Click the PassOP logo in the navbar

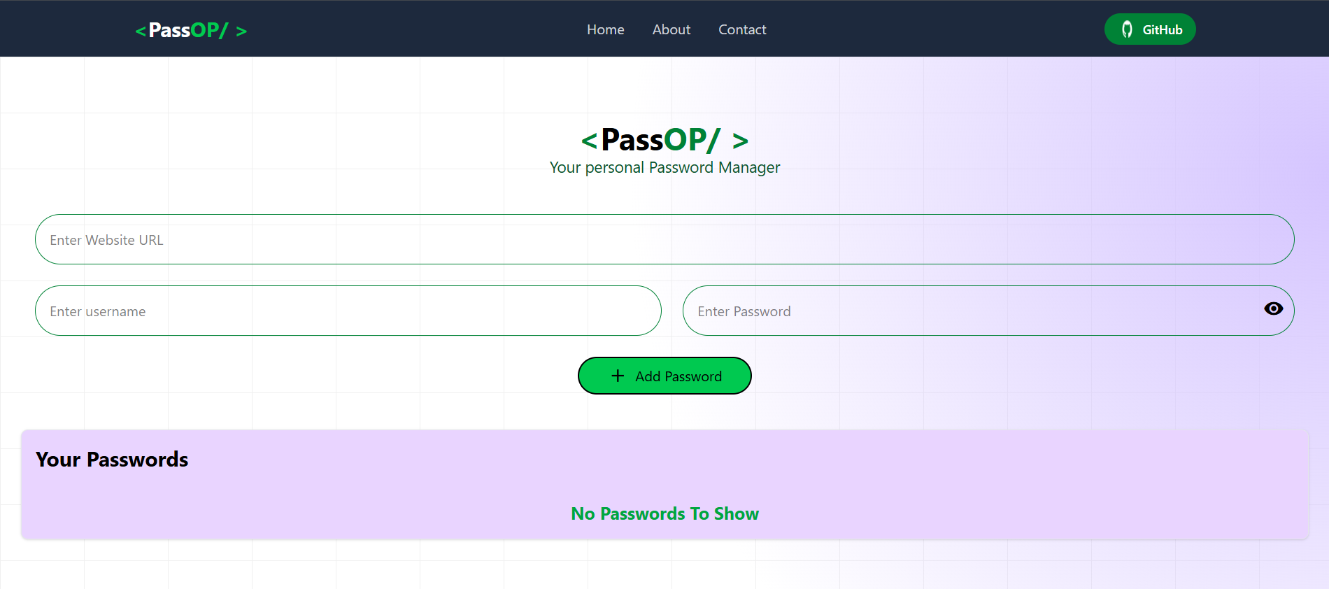tap(190, 29)
